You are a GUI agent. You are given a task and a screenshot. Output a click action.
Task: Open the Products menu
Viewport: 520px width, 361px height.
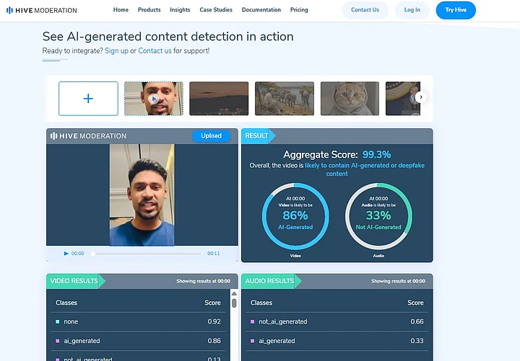click(x=149, y=10)
